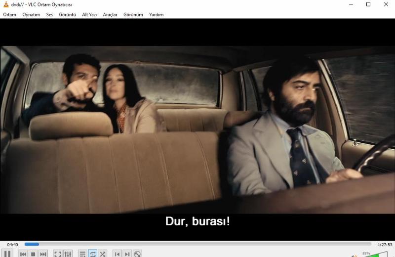Open the Alt Yazı menu
The height and width of the screenshot is (257, 395).
[x=89, y=15]
